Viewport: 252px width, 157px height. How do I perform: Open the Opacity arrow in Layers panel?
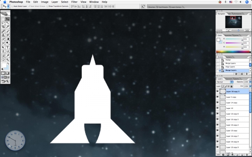tap(250, 82)
